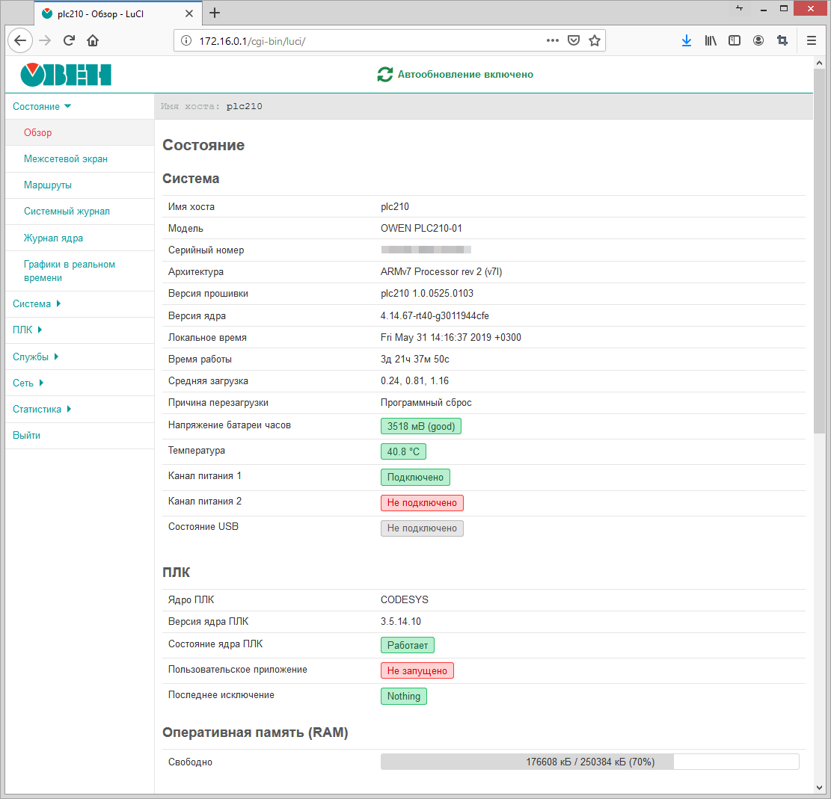Reload the page with browser refresh button
The image size is (831, 799).
coord(69,41)
